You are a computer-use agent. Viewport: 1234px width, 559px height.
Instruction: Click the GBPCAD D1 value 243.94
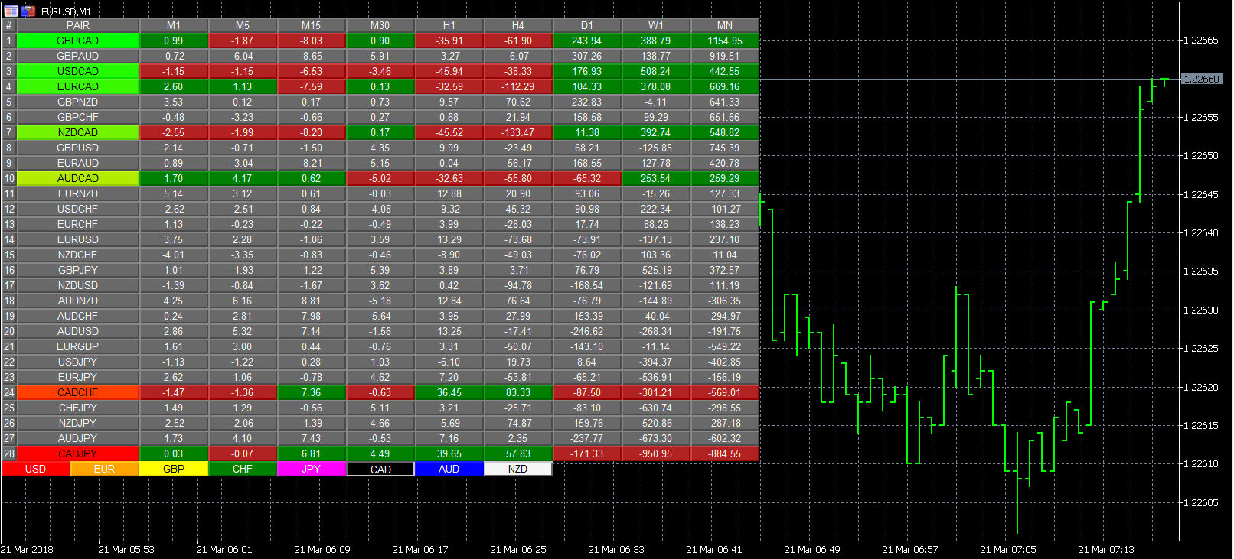587,41
